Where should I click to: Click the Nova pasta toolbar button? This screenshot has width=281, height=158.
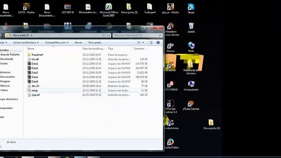click(95, 43)
